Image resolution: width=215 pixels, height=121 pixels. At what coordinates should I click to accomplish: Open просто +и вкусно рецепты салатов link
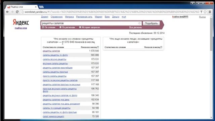pyautogui.click(x=60, y=80)
